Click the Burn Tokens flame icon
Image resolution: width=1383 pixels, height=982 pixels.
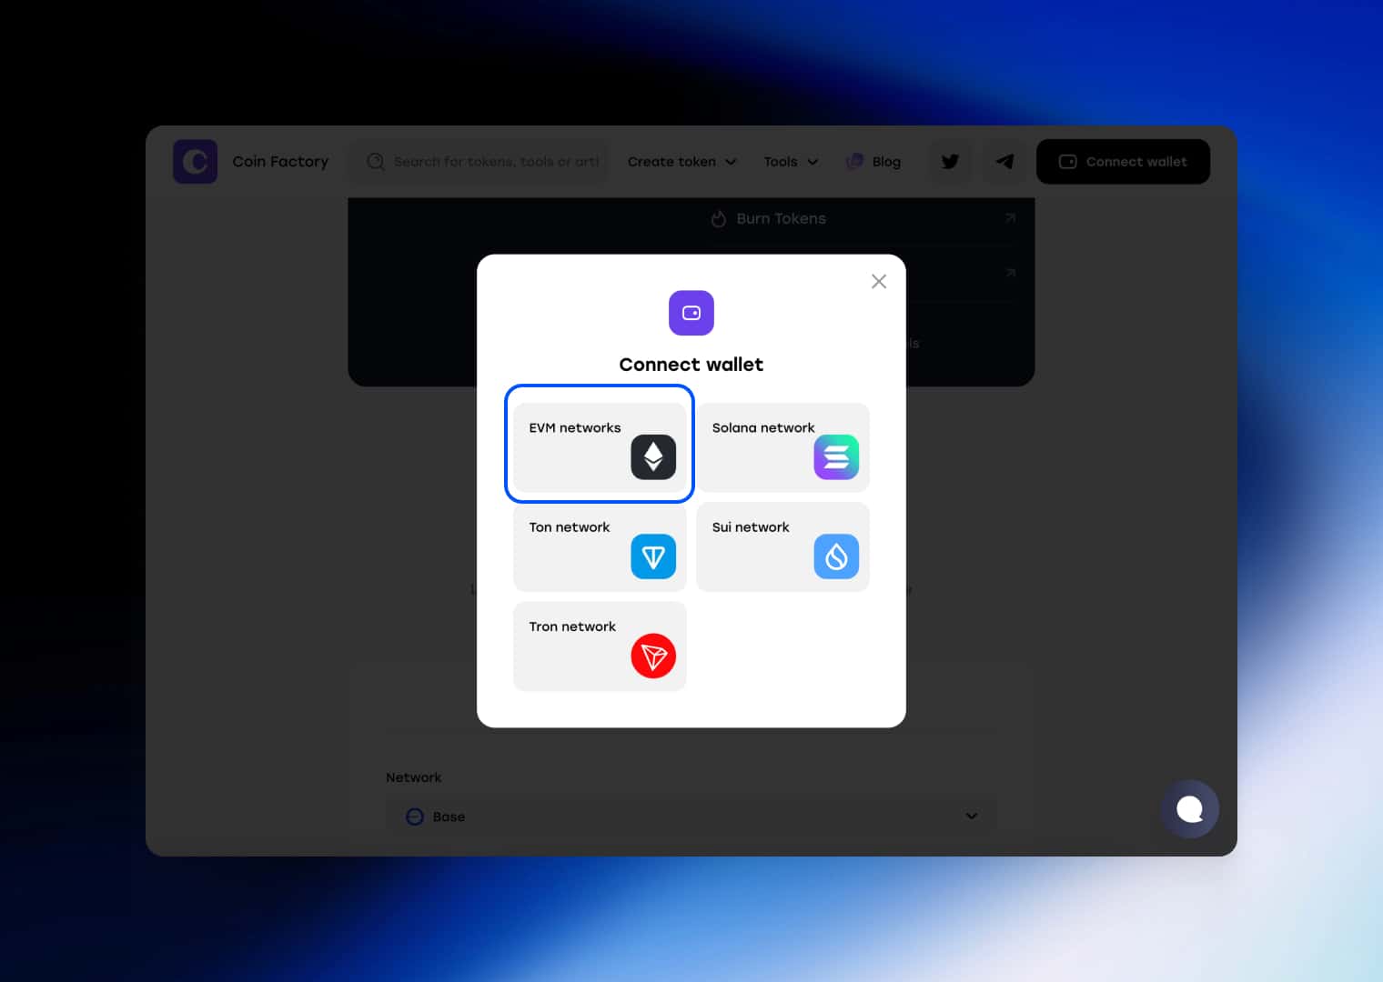(x=719, y=218)
